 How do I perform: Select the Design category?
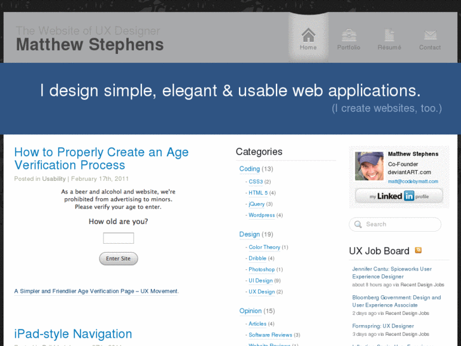tap(250, 234)
